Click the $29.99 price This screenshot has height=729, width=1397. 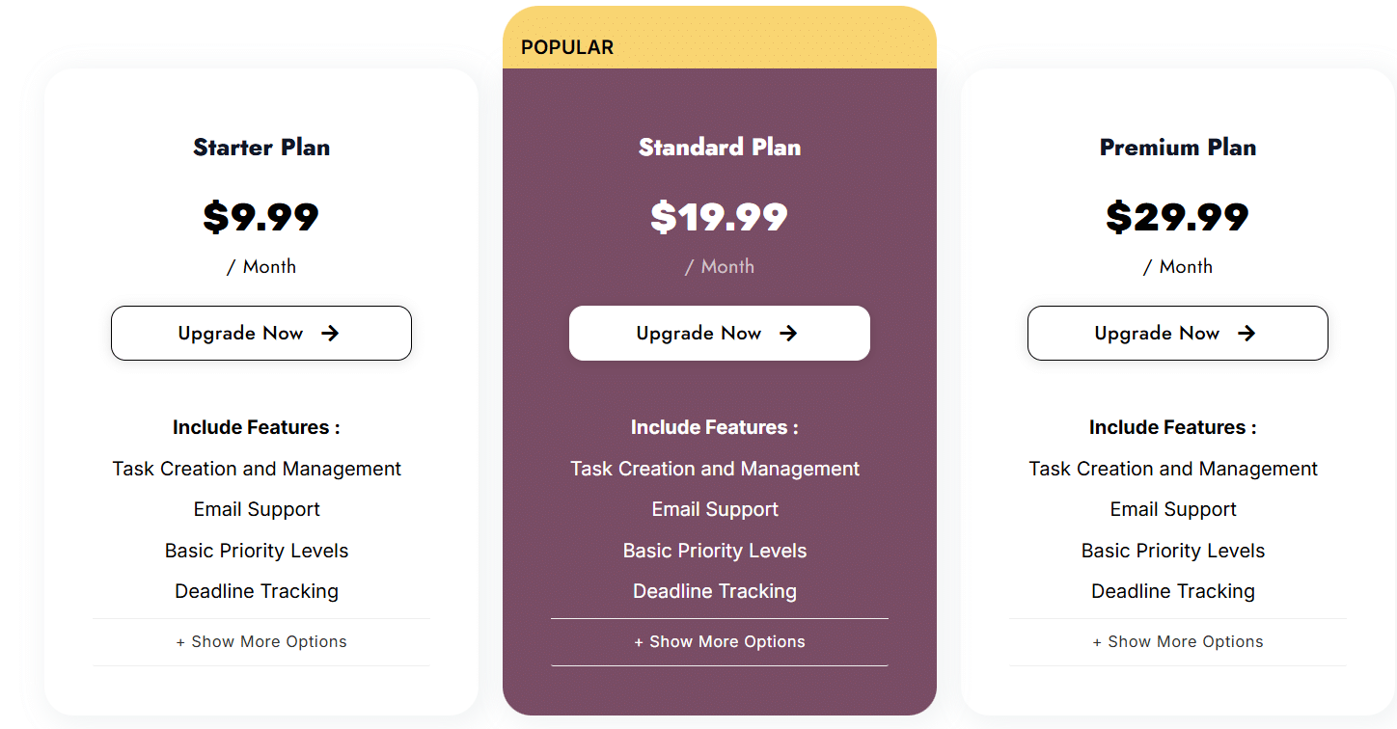pos(1178,217)
